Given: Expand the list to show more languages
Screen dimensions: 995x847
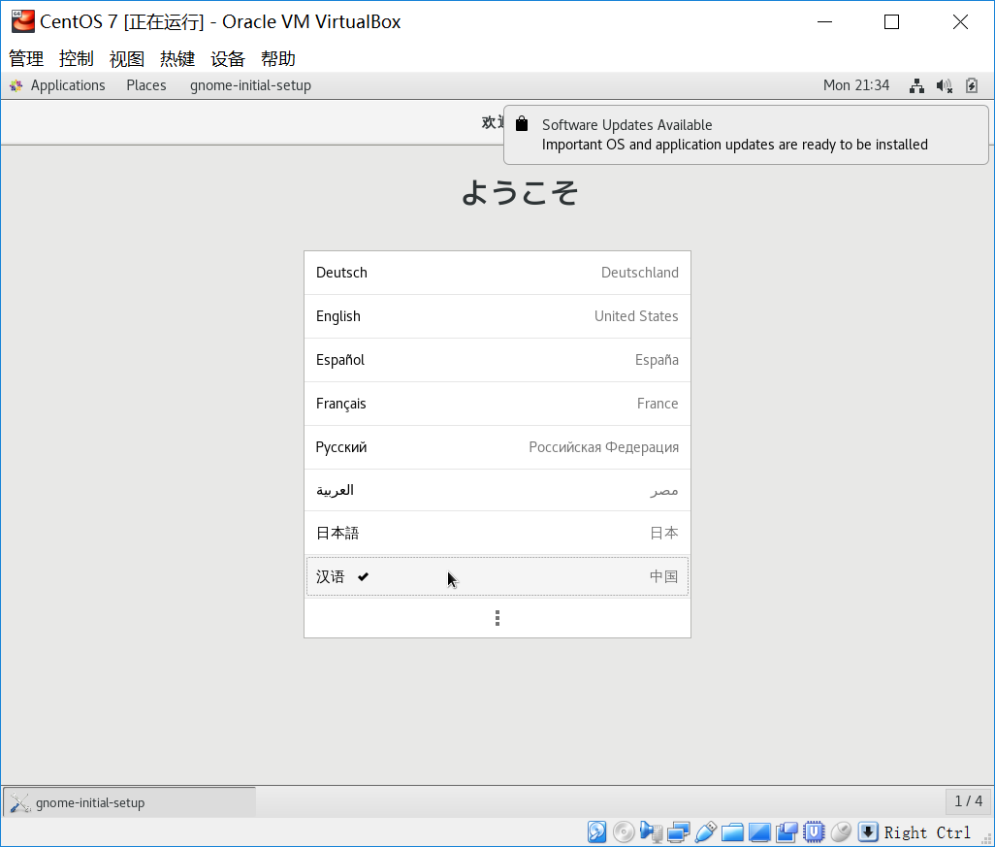Looking at the screenshot, I should click(x=497, y=618).
